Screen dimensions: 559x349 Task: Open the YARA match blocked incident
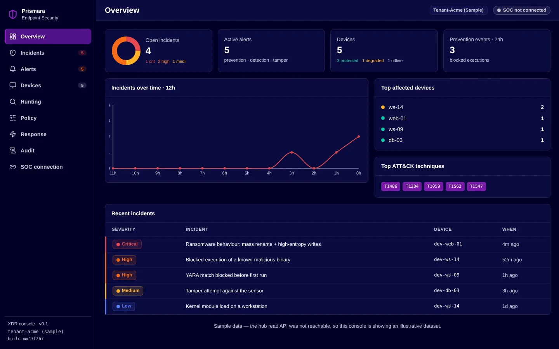[328, 275]
